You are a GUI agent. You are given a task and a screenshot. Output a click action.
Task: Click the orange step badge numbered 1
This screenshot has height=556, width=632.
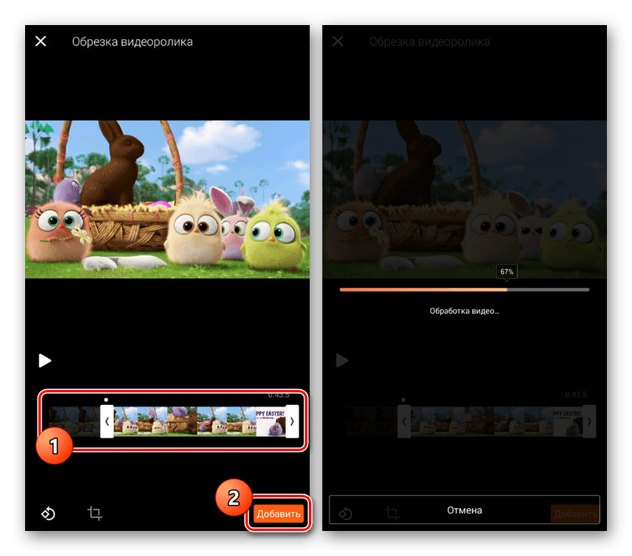pos(54,447)
